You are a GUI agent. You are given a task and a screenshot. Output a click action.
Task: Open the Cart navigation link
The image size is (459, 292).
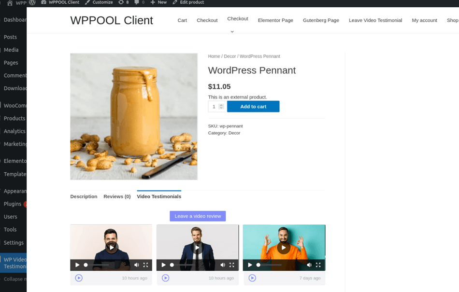point(182,20)
